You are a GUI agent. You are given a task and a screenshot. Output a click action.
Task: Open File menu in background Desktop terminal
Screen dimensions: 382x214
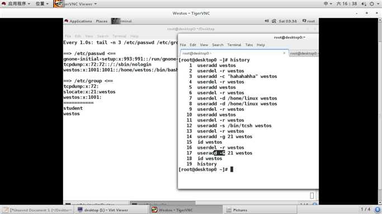[68, 36]
